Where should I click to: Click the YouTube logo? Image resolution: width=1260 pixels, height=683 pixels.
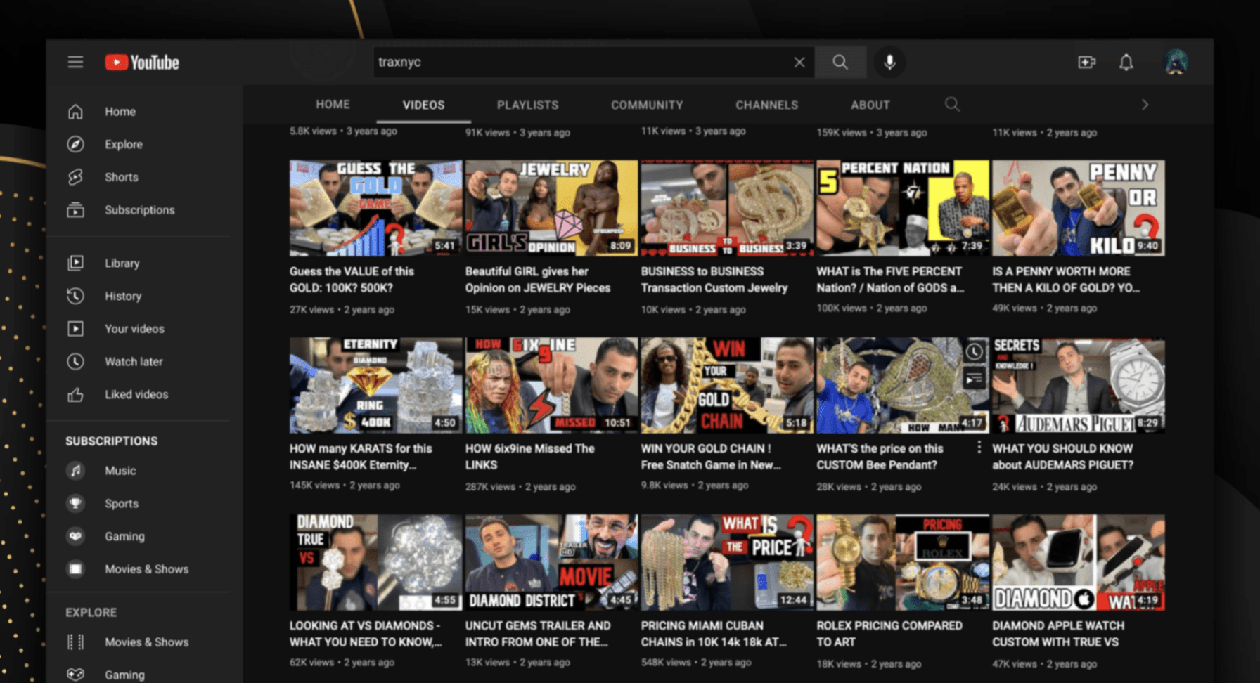pos(142,63)
